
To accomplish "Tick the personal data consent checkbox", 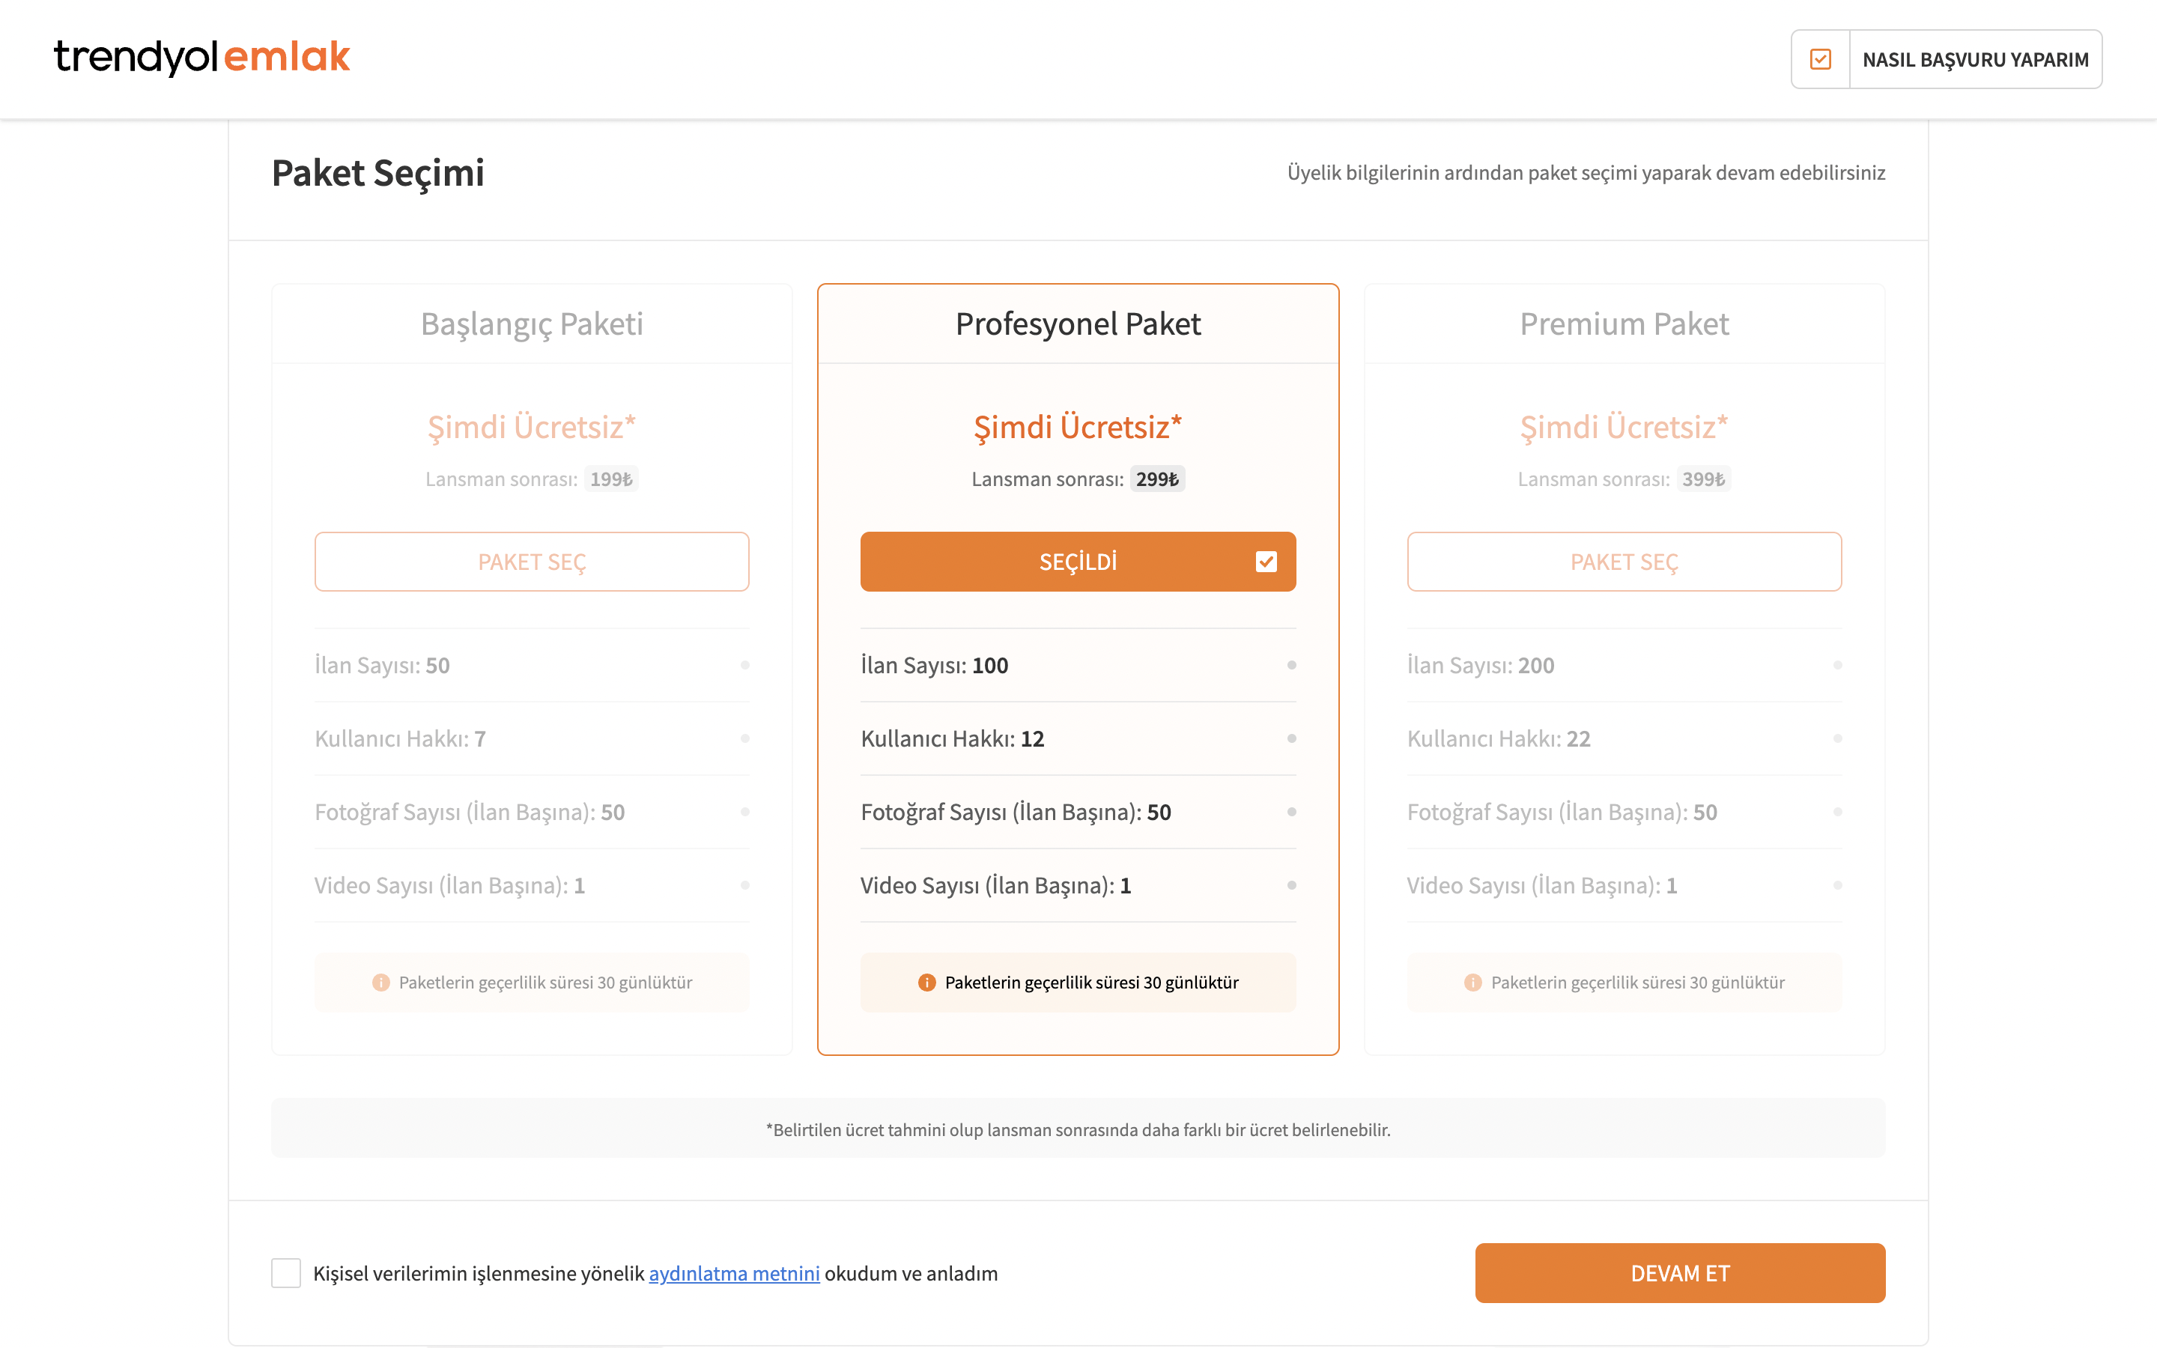I will point(286,1273).
